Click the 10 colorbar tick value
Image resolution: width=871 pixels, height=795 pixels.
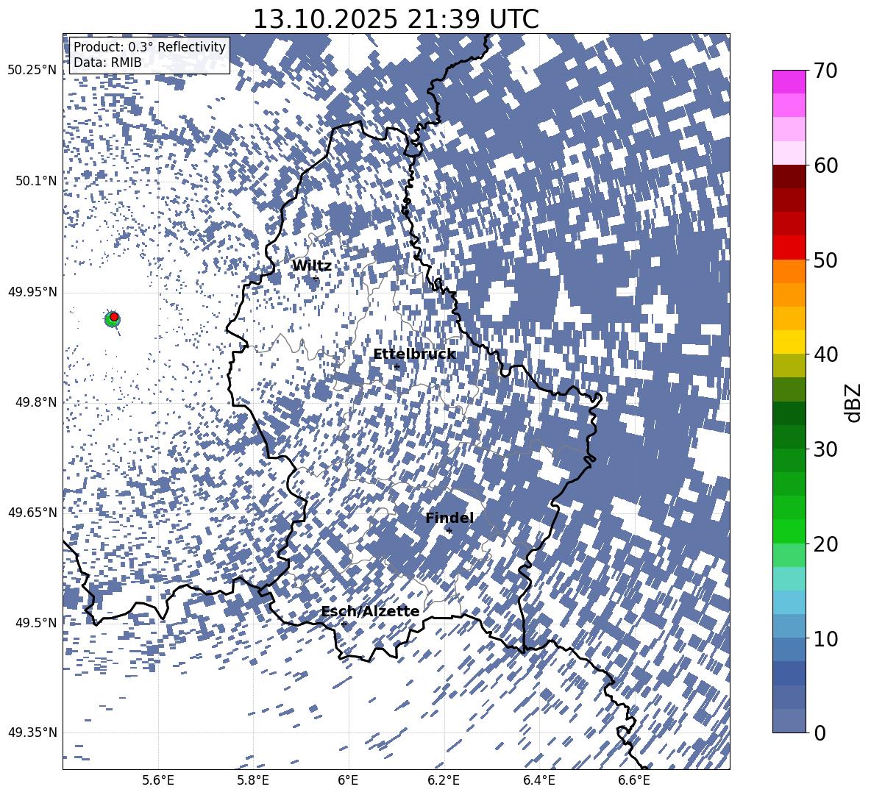point(825,638)
